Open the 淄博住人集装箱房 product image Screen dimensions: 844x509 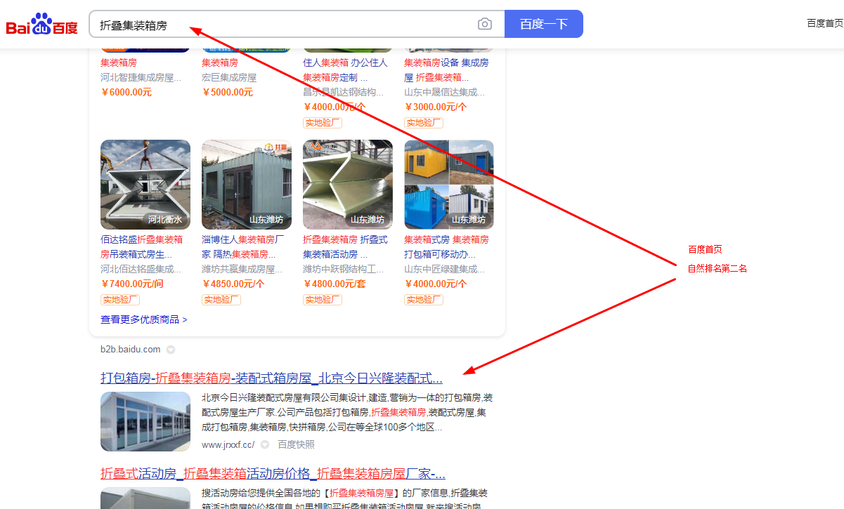click(247, 185)
